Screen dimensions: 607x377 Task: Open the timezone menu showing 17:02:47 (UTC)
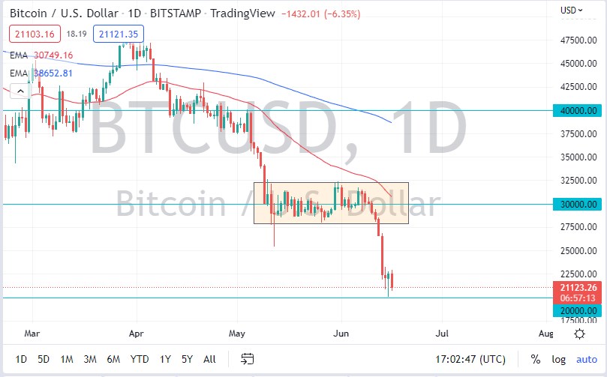click(470, 359)
